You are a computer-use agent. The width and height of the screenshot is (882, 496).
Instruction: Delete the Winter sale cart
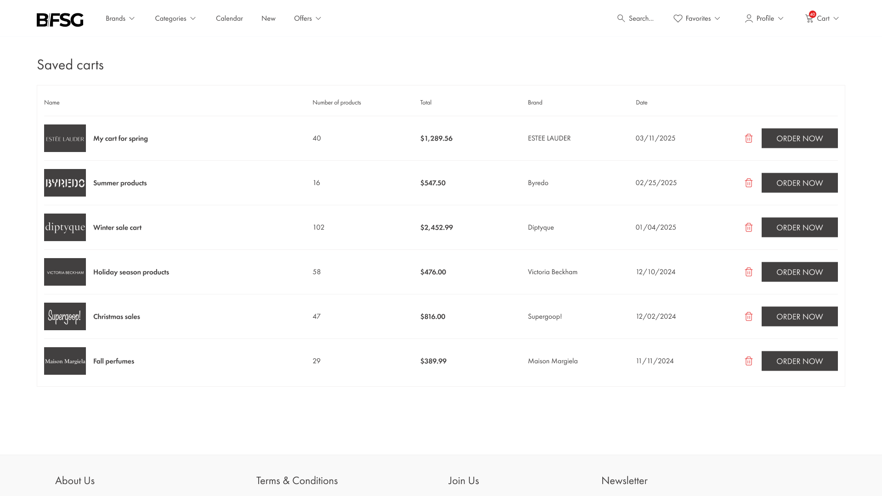749,227
